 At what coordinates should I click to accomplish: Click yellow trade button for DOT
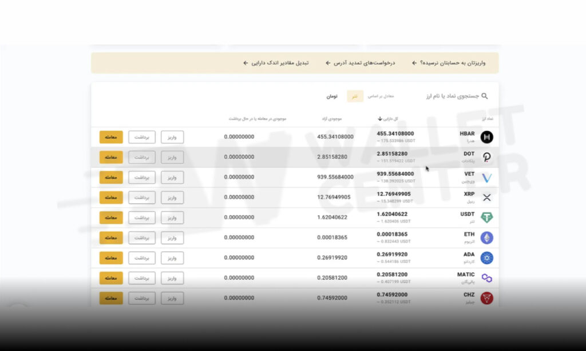(111, 157)
